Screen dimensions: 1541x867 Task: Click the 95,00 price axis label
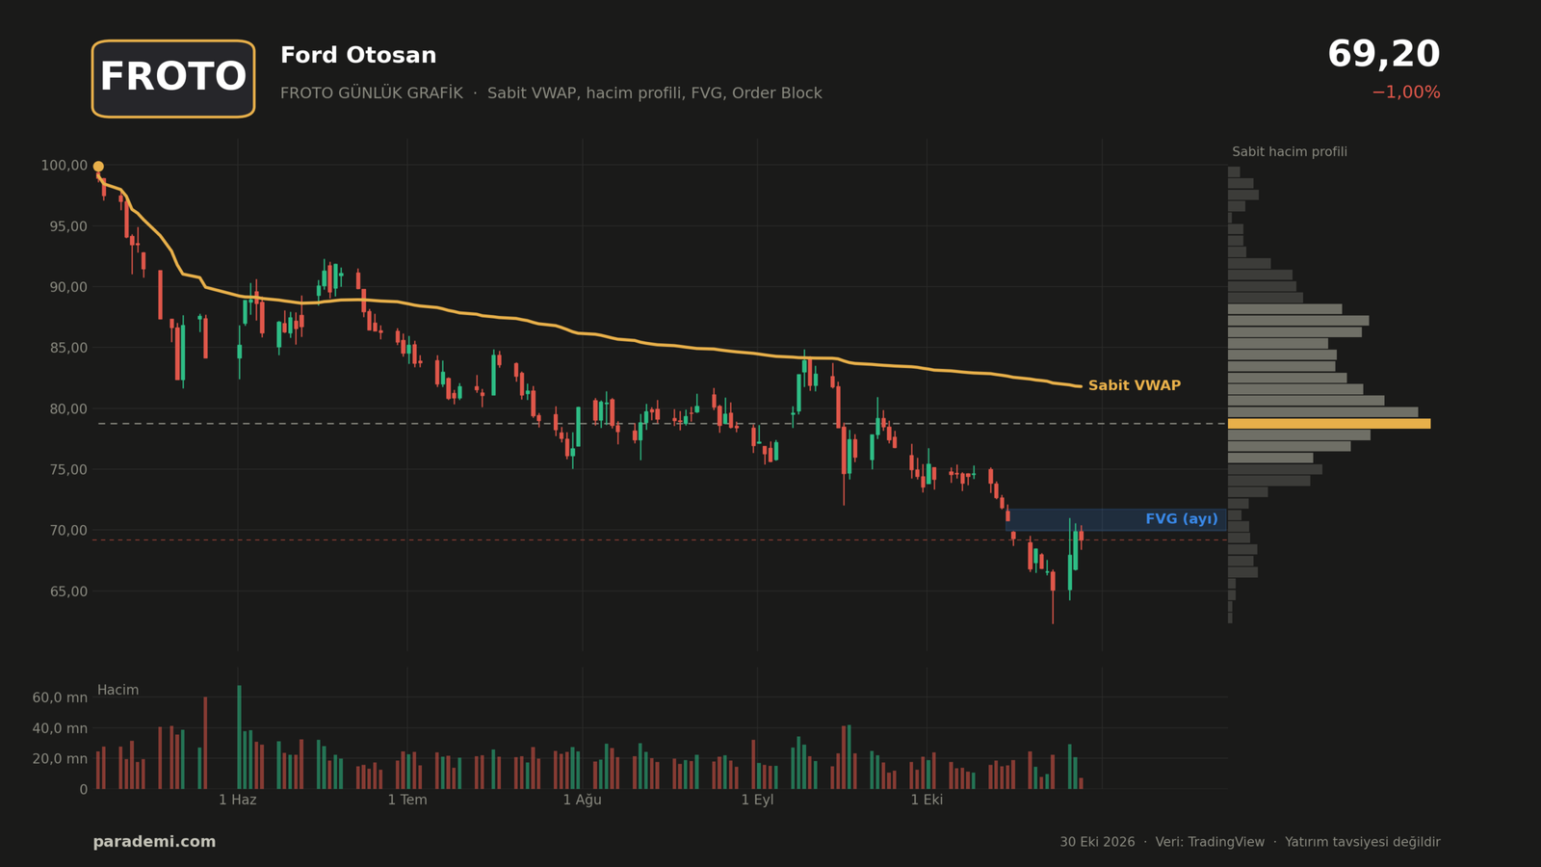tap(67, 226)
